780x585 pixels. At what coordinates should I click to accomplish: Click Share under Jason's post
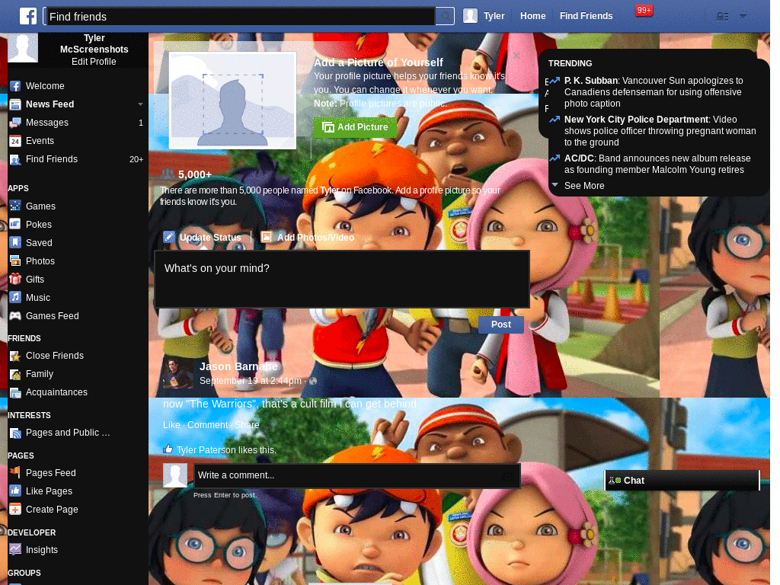(x=248, y=425)
